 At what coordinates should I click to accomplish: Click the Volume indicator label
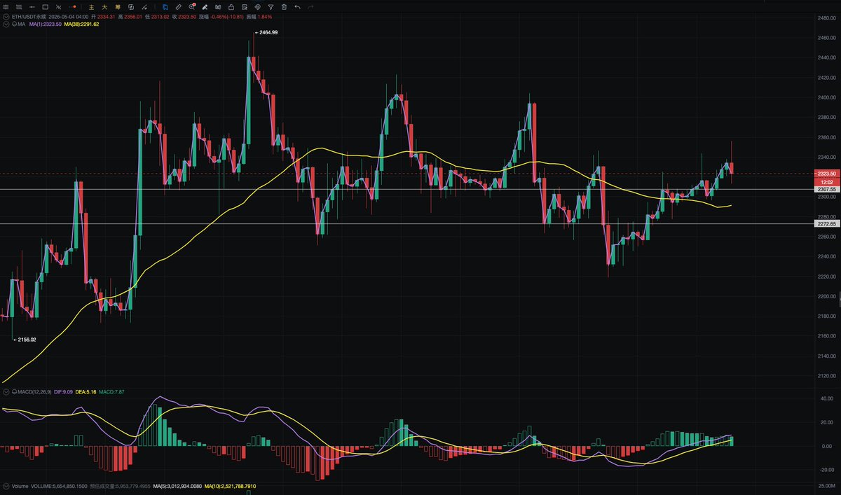pyautogui.click(x=20, y=485)
